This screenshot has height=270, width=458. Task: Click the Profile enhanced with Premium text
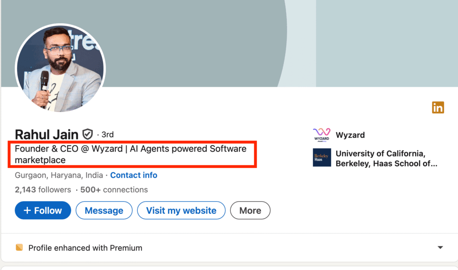[x=85, y=248]
